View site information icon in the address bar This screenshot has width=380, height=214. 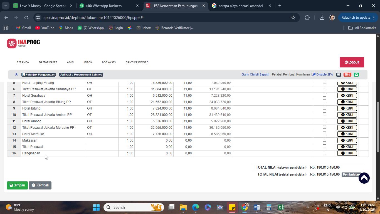point(38,18)
